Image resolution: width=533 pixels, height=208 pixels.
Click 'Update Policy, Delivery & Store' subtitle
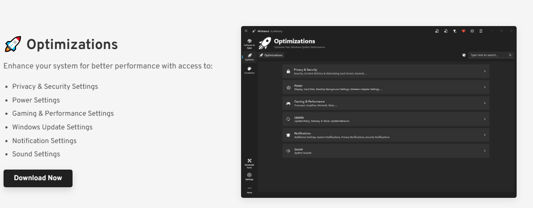pyautogui.click(x=322, y=121)
